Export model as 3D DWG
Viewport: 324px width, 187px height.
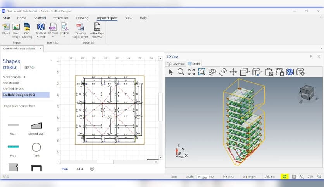[x=53, y=29]
